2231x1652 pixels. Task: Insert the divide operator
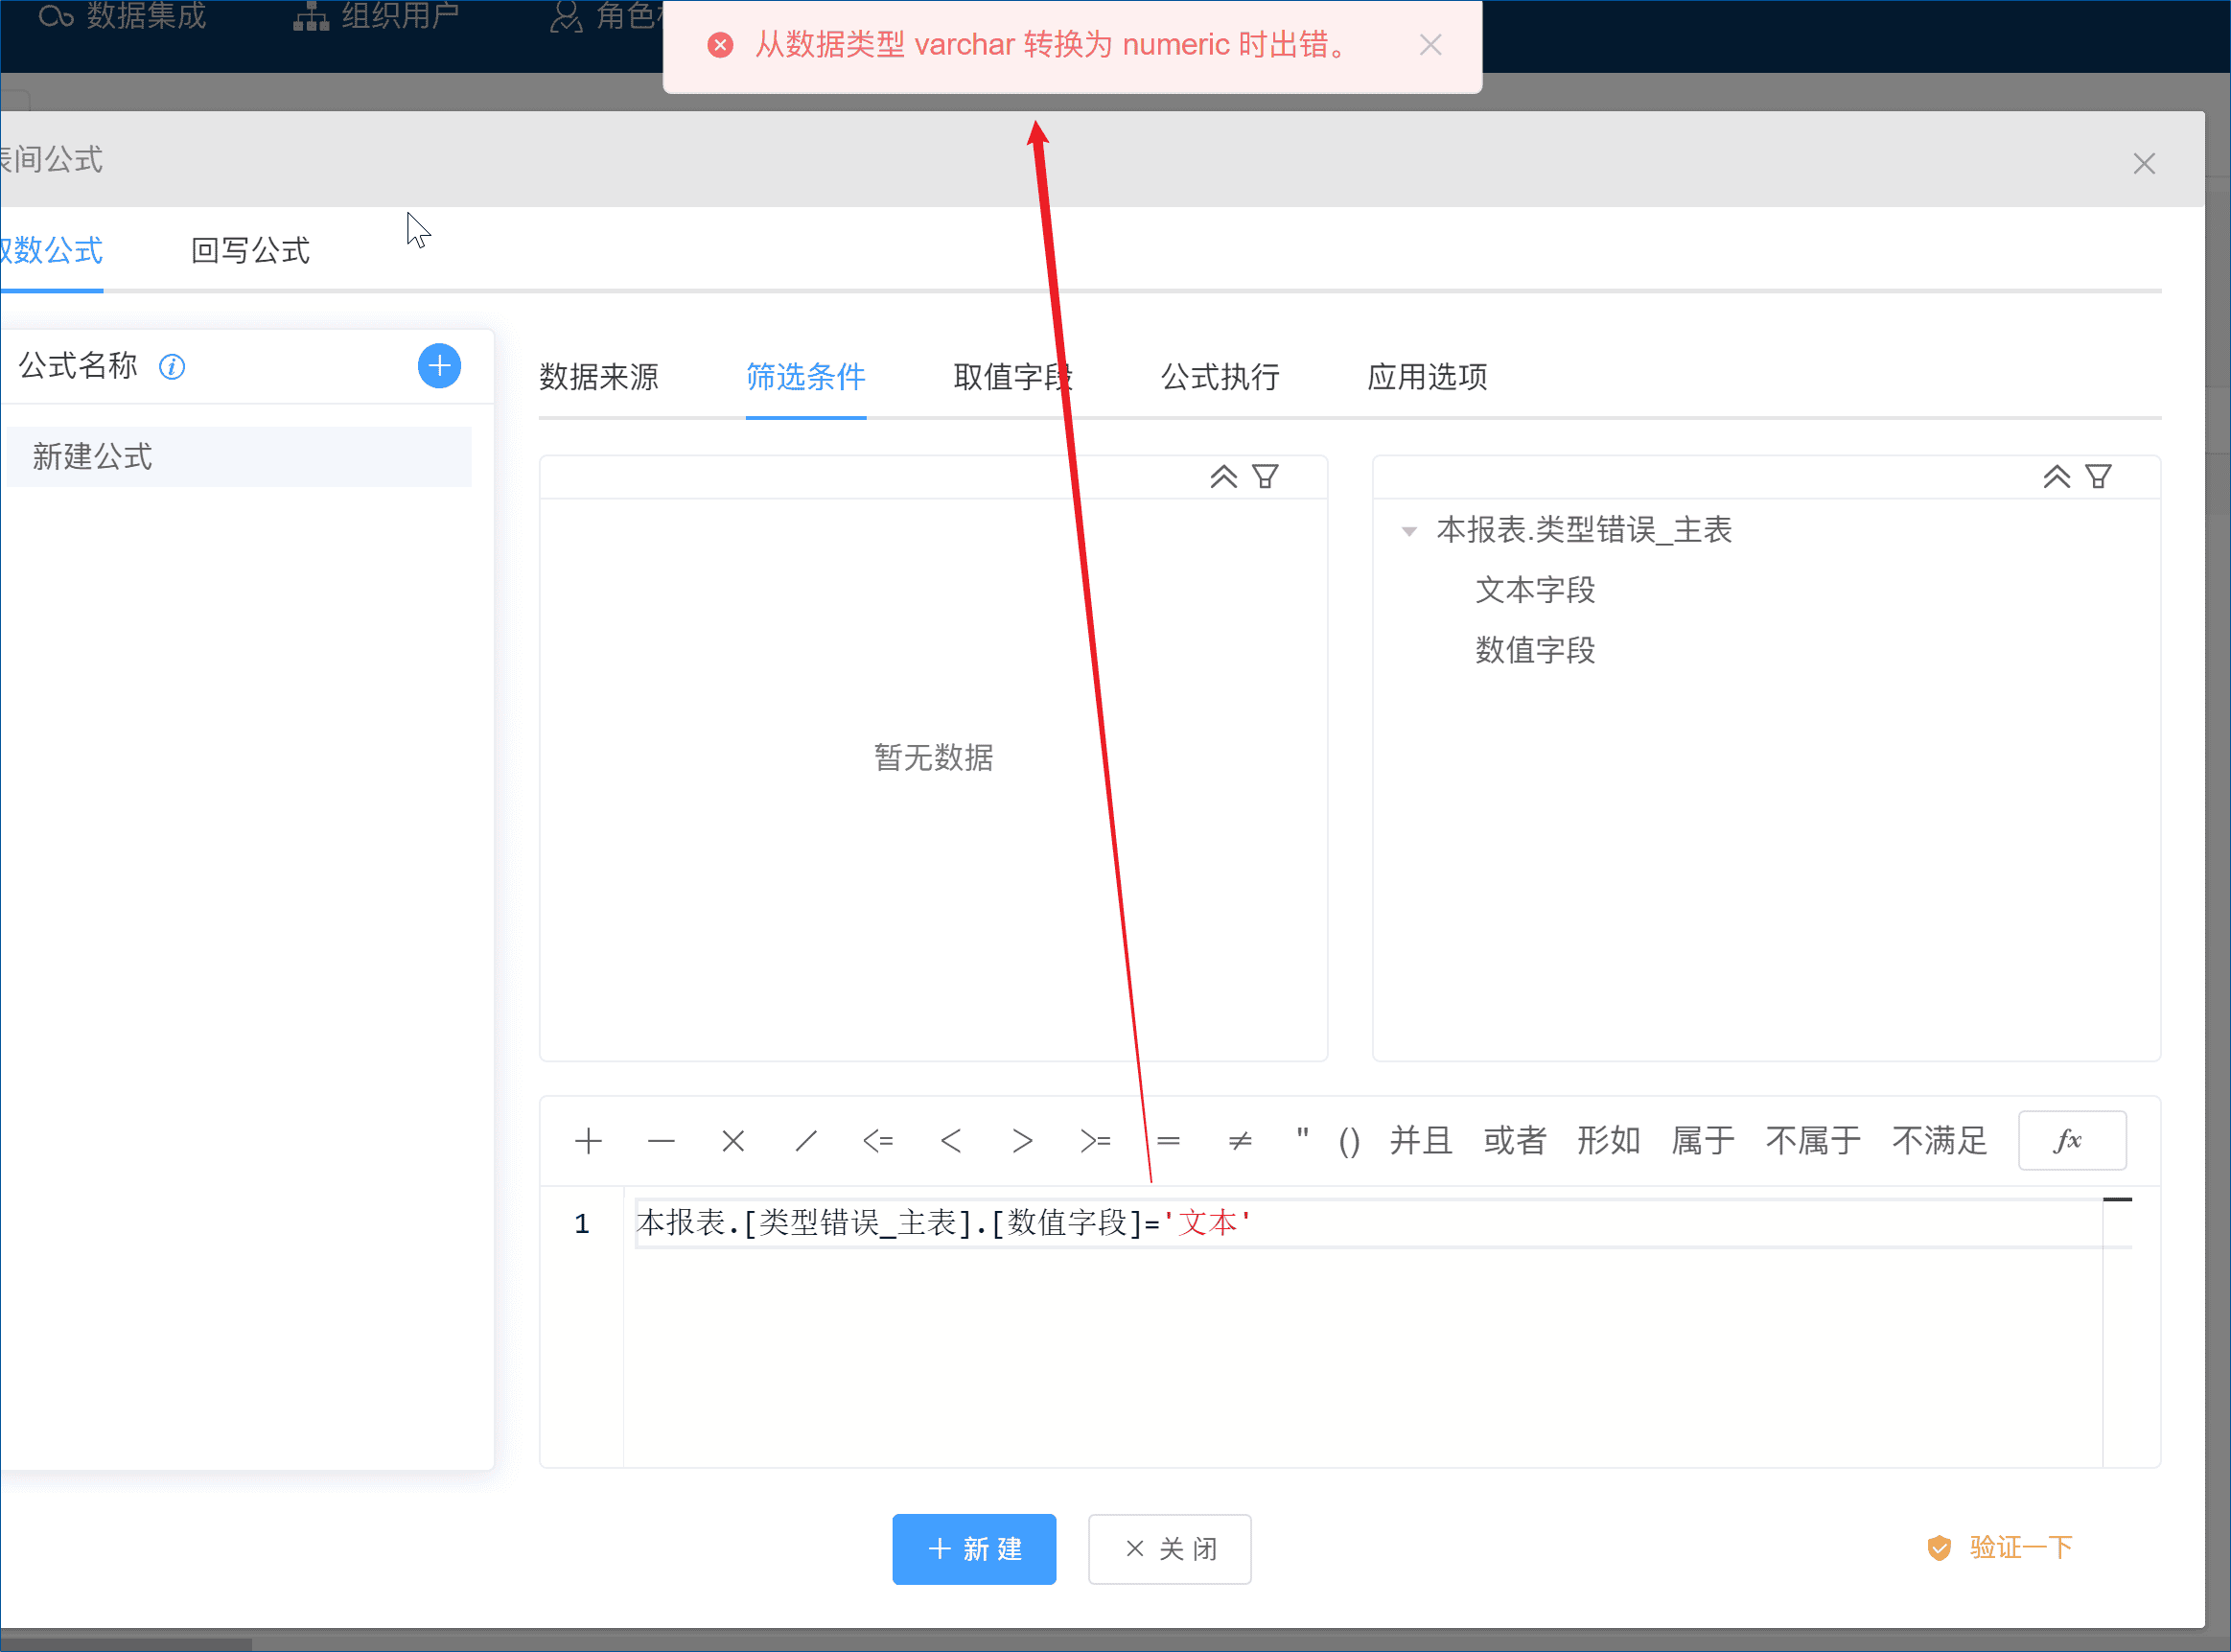(806, 1141)
